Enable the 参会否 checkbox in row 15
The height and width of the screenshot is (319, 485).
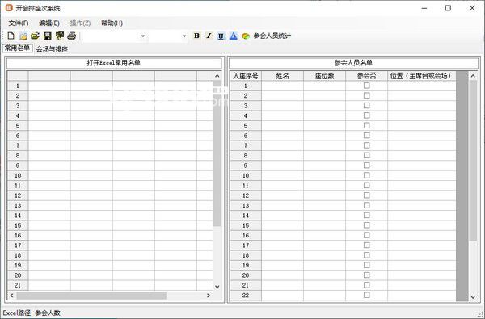(366, 225)
